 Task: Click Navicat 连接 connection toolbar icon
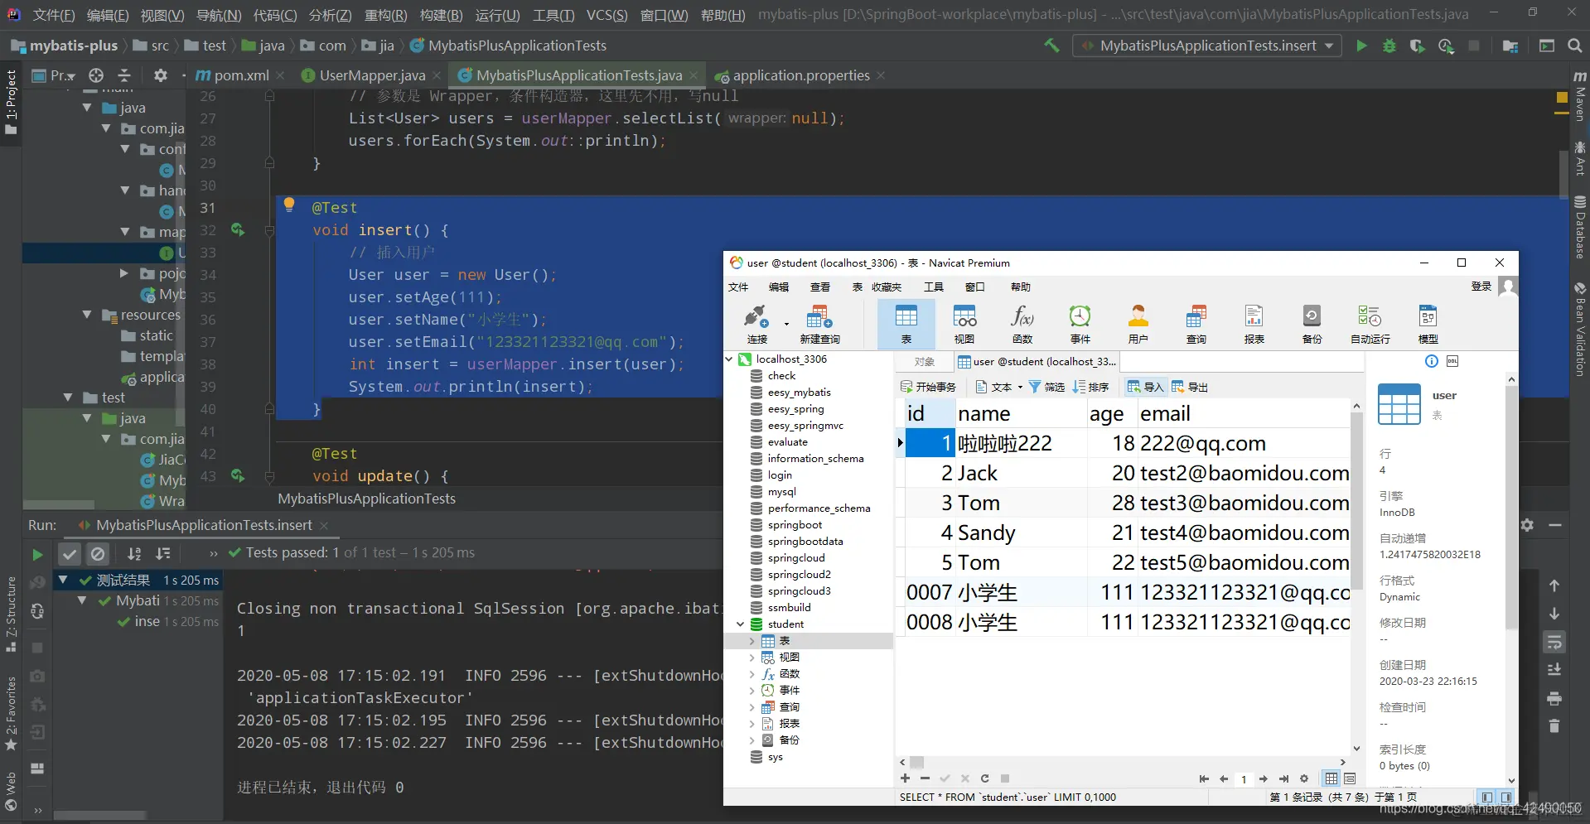[x=757, y=324]
